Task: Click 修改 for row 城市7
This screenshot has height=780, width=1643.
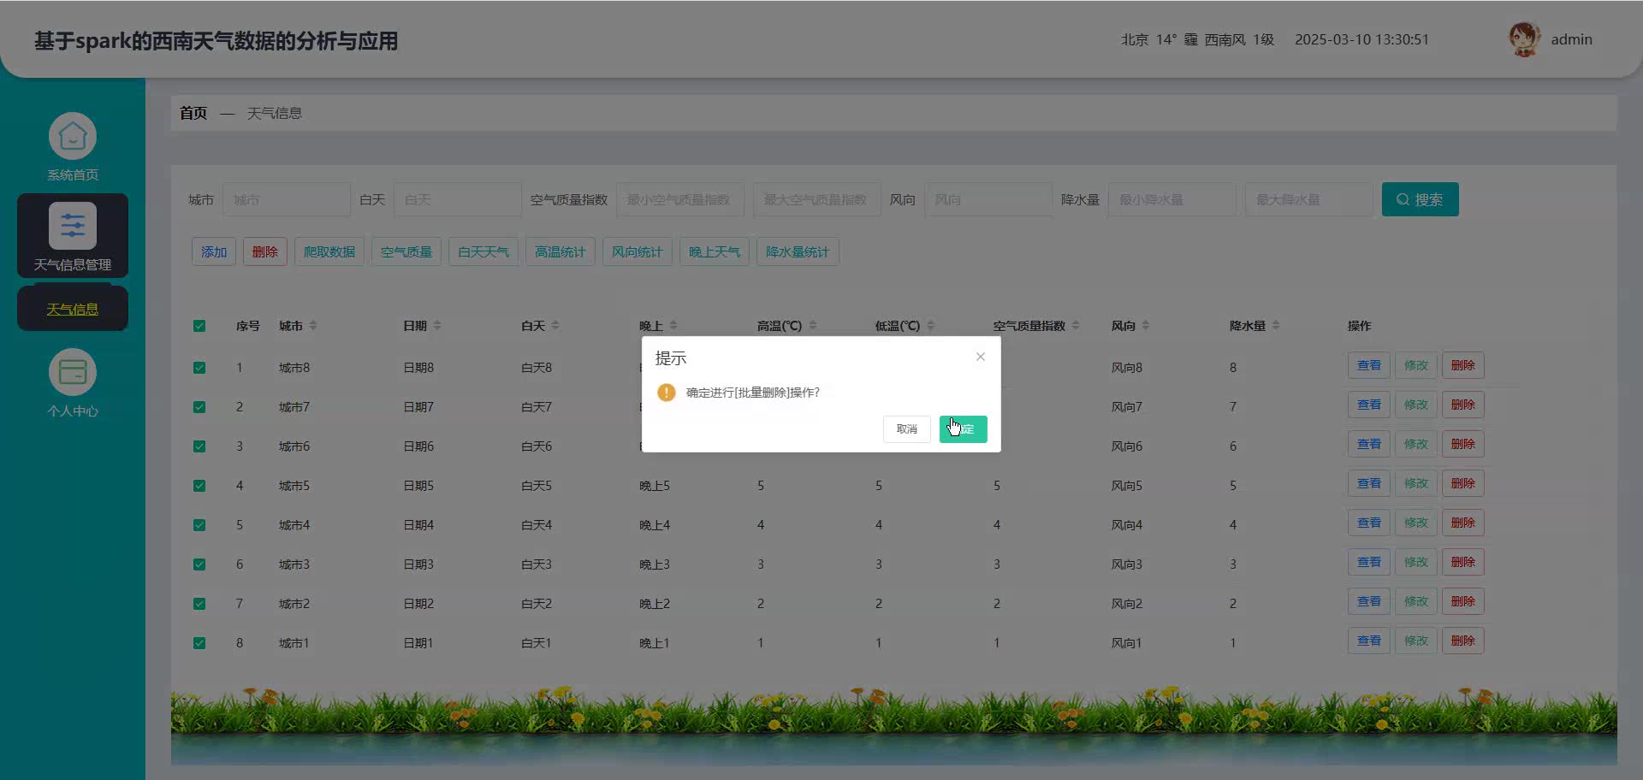Action: click(1416, 405)
